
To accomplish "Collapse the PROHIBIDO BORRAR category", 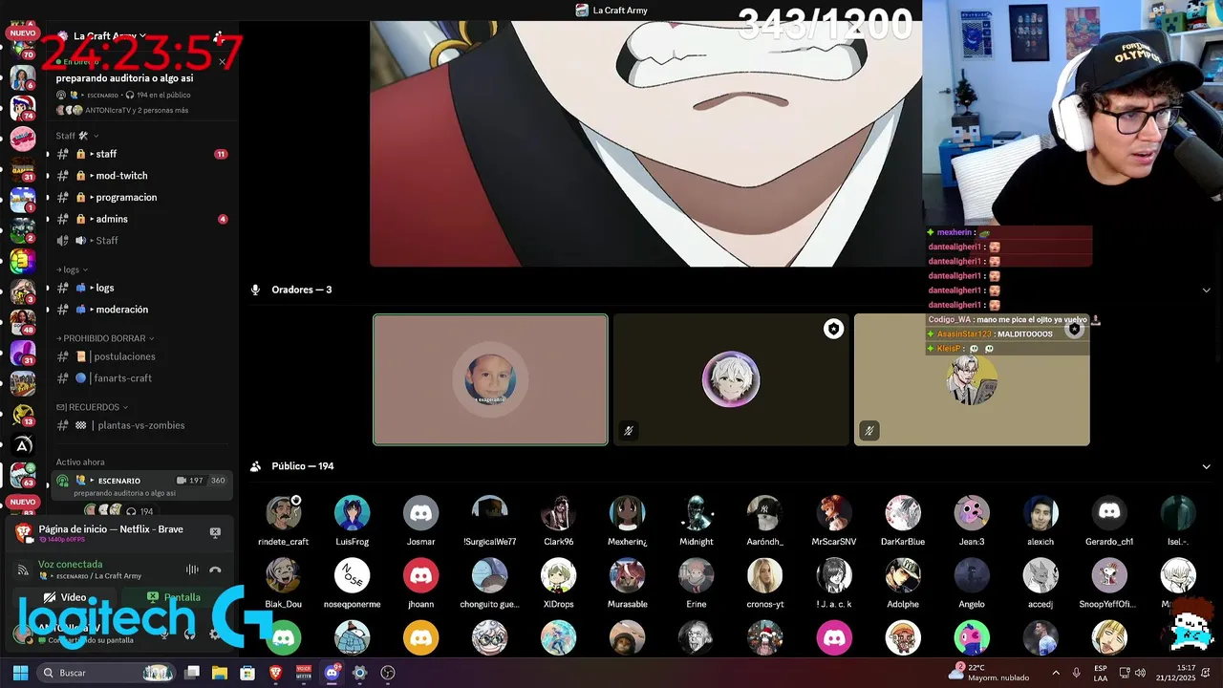I will (x=105, y=338).
